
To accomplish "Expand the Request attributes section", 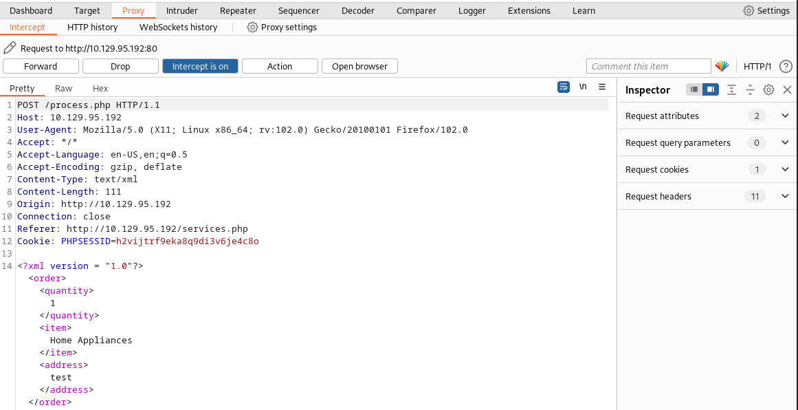I will [x=785, y=116].
